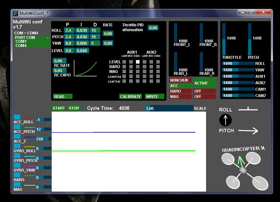Toggle the ACC_Z graph visibility box
Viewport: 280px width, 202px height.
click(17, 136)
